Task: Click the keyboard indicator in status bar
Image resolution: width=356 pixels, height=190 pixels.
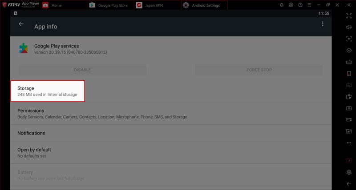Action: pyautogui.click(x=16, y=13)
